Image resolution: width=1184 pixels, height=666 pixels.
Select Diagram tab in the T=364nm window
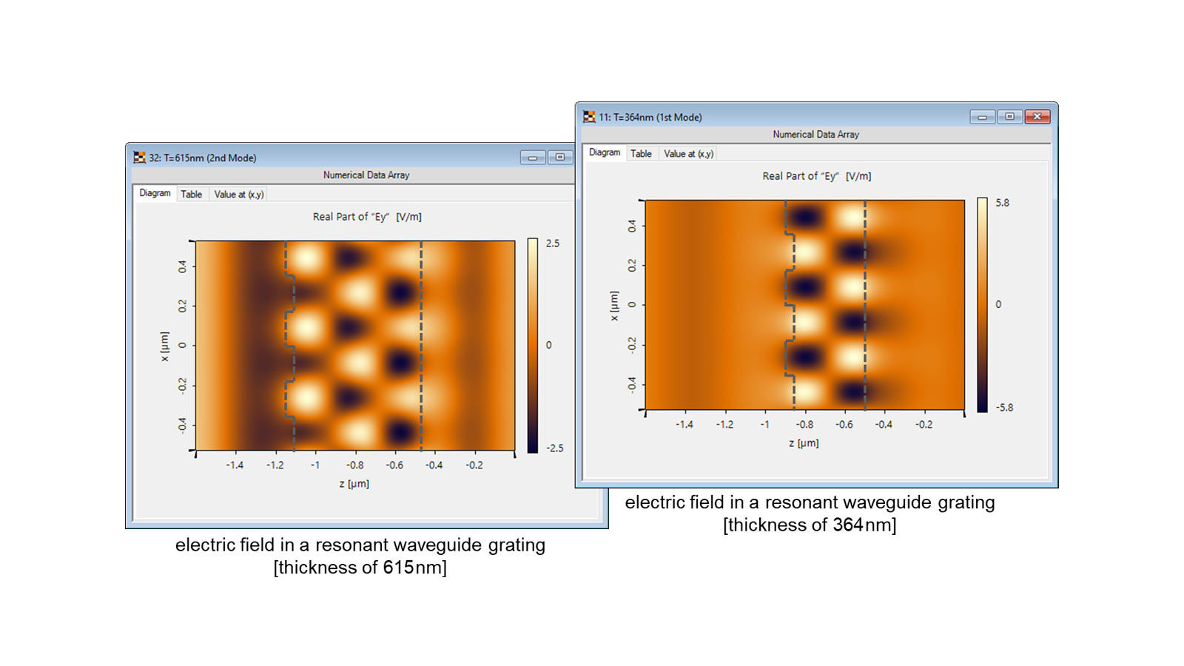pos(605,152)
